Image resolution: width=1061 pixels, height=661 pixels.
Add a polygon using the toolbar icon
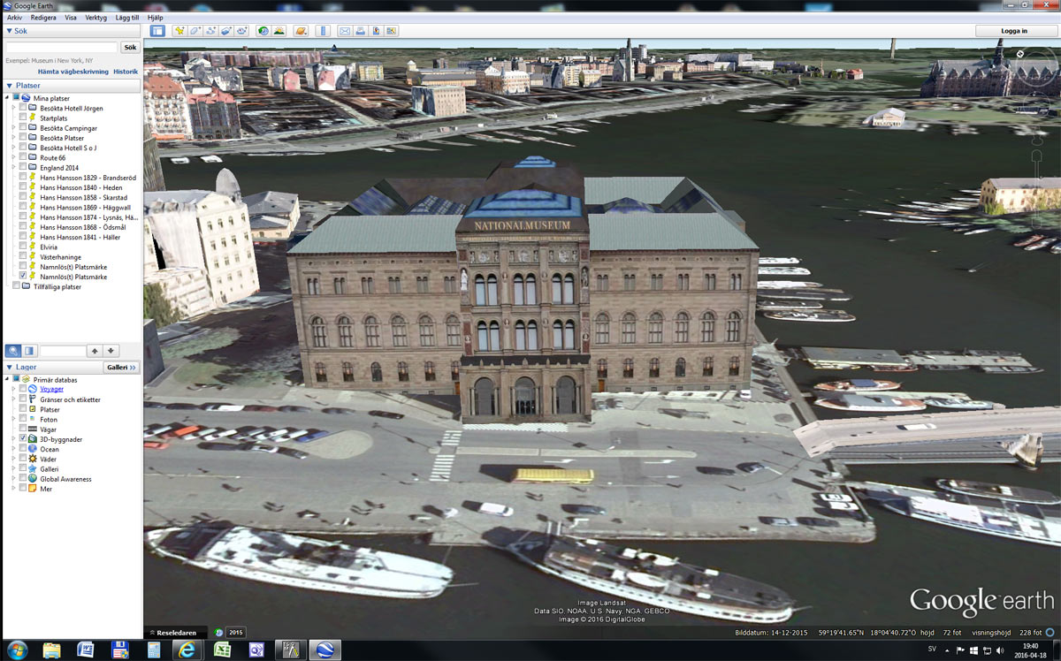pyautogui.click(x=195, y=31)
